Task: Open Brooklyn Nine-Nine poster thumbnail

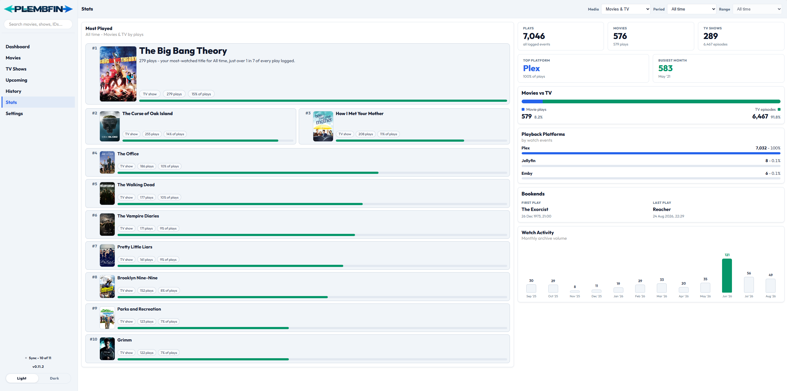Action: click(x=107, y=286)
